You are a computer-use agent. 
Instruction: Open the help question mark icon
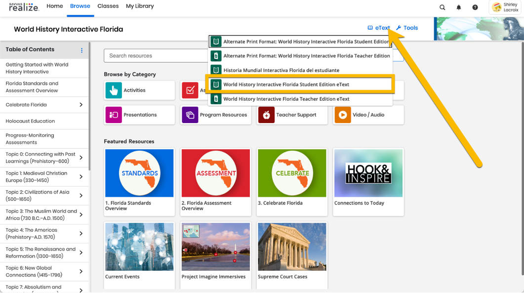[x=475, y=7]
